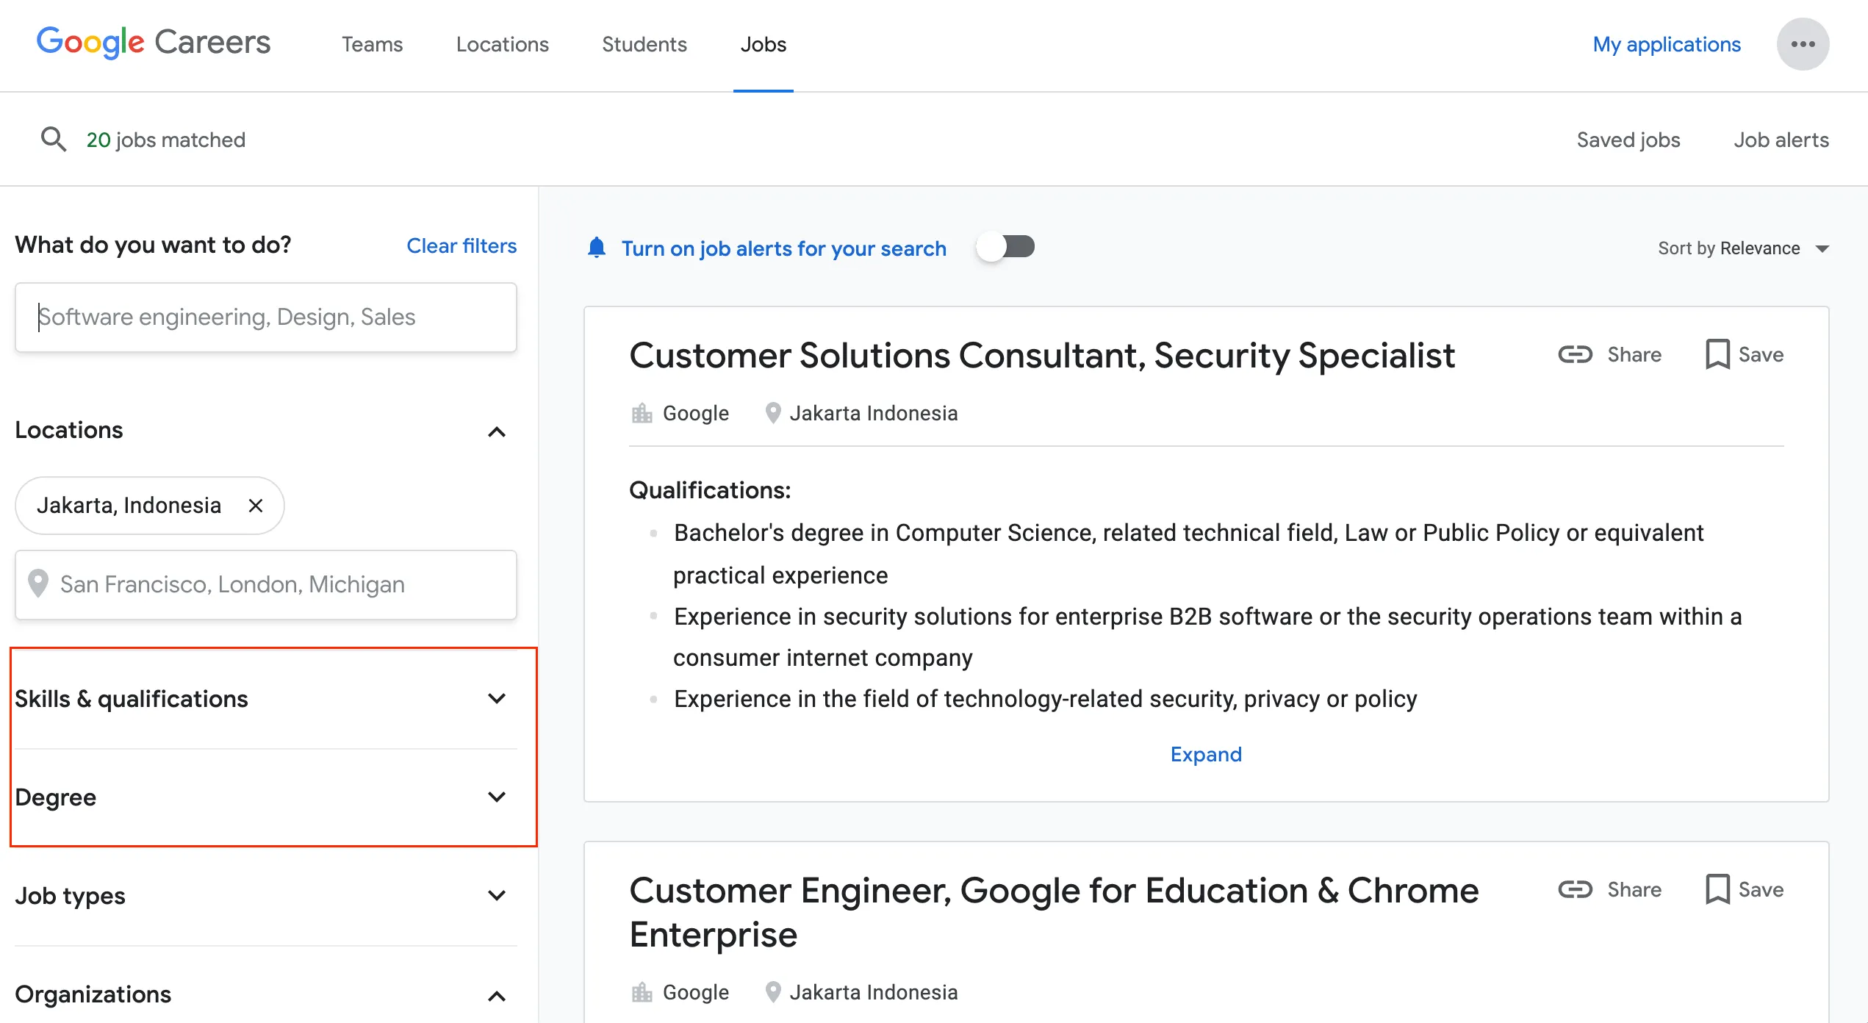This screenshot has height=1023, width=1868.
Task: Open the Students tab
Action: (644, 44)
